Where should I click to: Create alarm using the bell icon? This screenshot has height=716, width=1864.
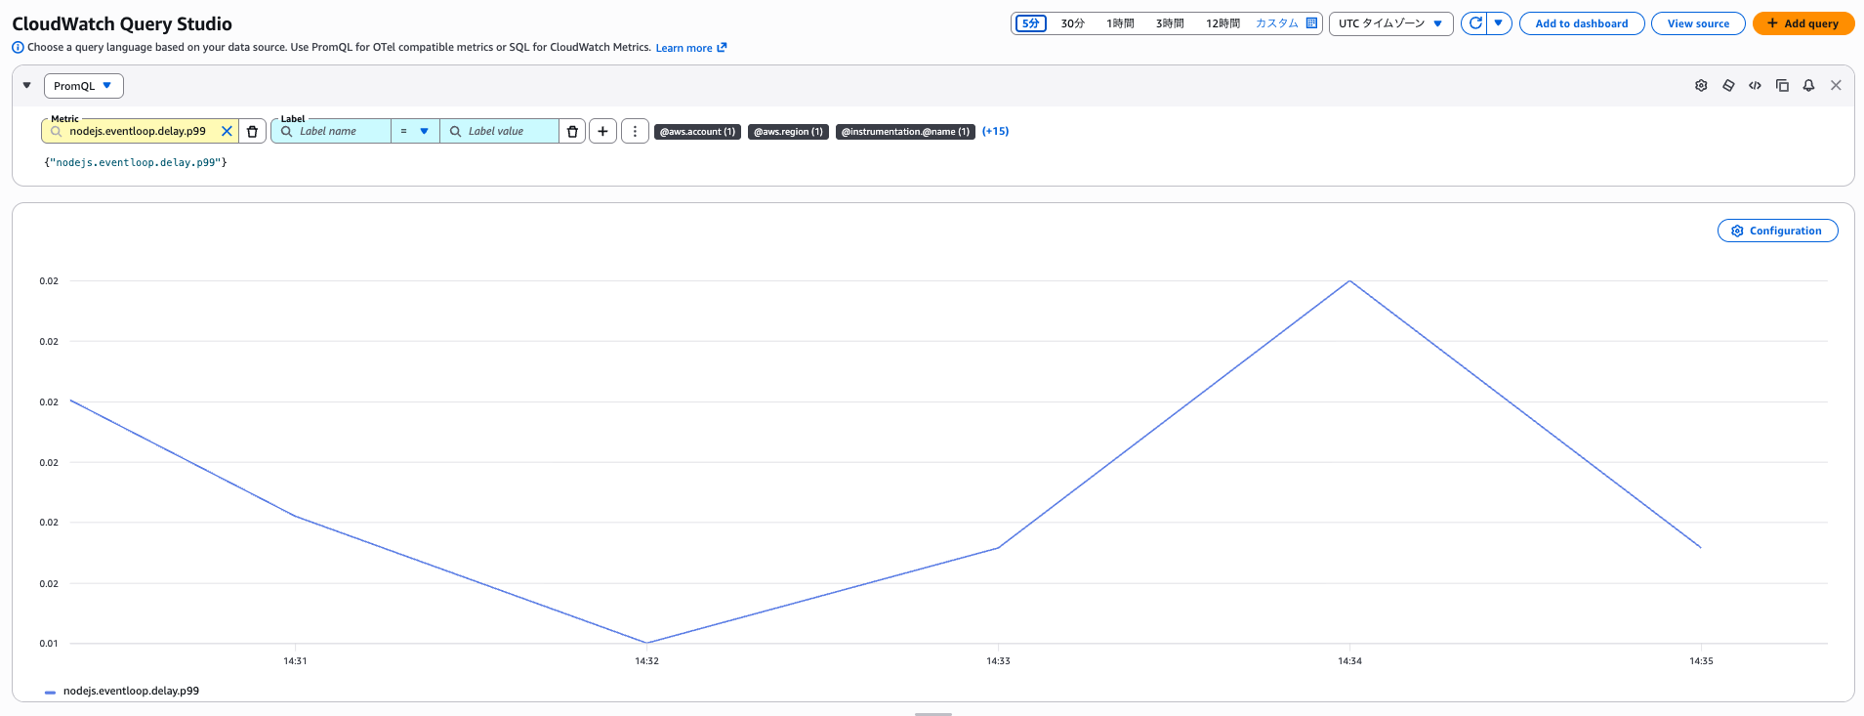(1808, 86)
